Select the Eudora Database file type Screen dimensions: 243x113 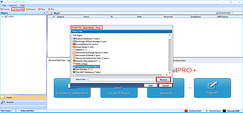[74, 38]
